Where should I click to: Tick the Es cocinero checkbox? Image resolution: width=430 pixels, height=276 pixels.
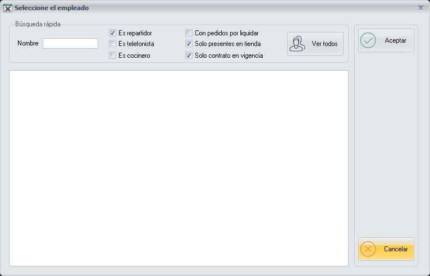[112, 56]
